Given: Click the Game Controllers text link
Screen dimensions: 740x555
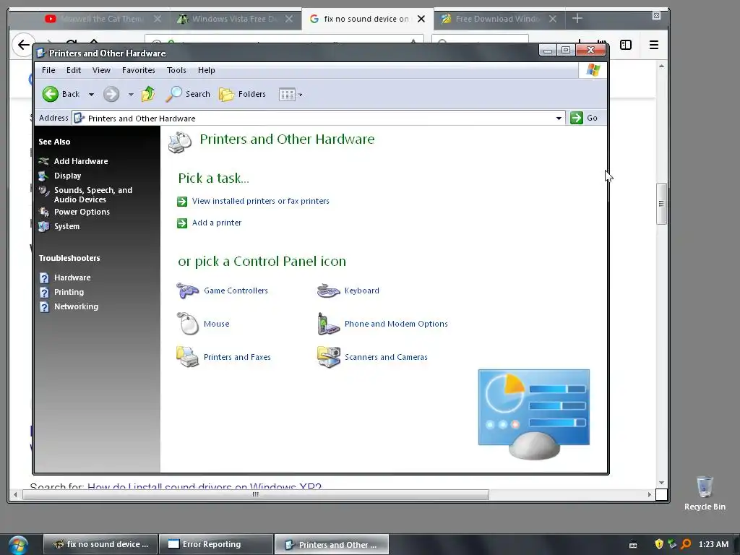Looking at the screenshot, I should [x=236, y=291].
